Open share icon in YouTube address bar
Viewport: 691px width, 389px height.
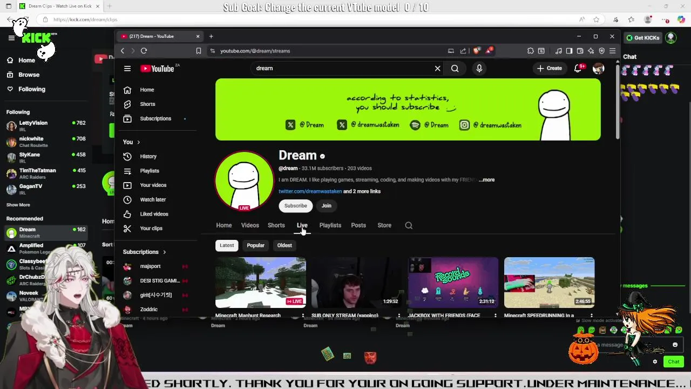tap(463, 51)
